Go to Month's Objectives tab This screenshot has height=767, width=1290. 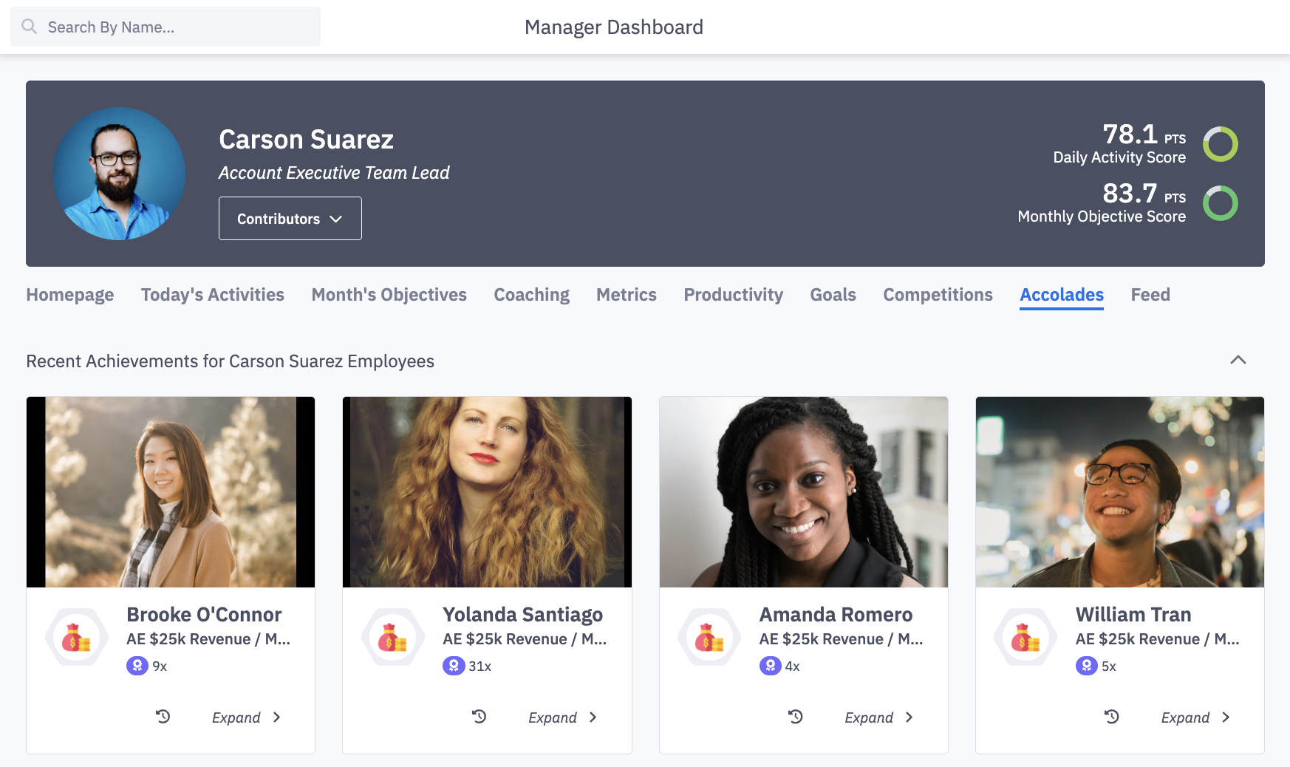[389, 295]
